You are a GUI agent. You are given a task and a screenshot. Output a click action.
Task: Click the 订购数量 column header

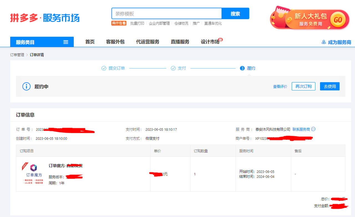[x=201, y=151]
